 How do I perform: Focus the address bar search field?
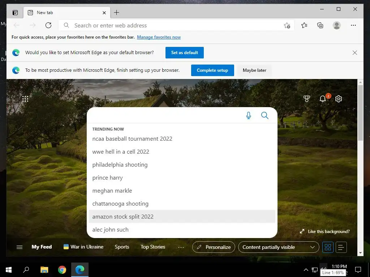tap(176, 26)
